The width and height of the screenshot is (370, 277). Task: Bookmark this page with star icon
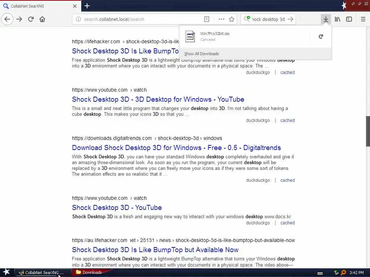(232, 19)
